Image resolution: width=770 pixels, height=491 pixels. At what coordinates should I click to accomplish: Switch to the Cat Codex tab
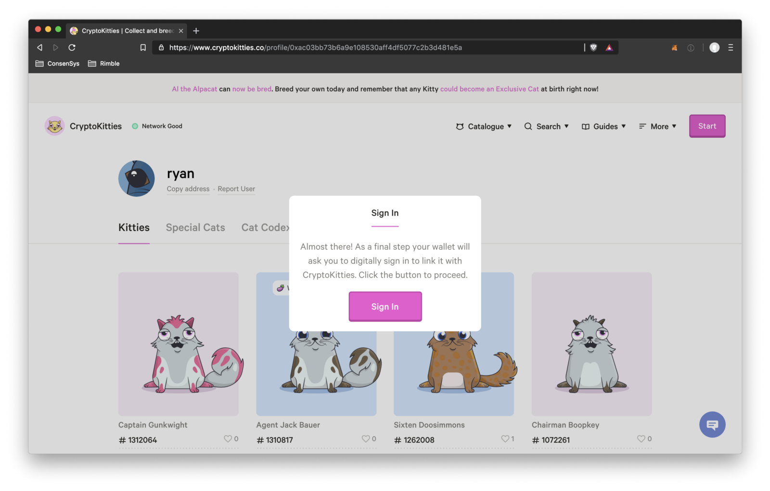(265, 228)
